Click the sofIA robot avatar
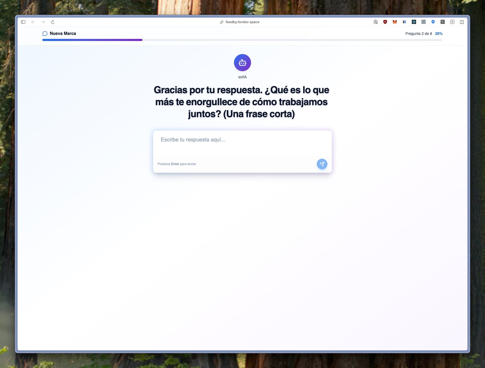 point(242,62)
